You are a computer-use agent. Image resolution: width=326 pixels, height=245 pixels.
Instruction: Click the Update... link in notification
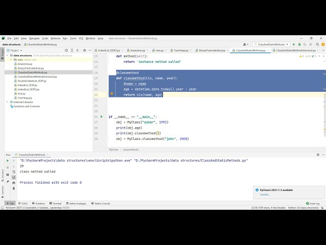(265, 194)
